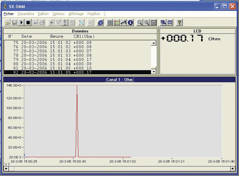Image resolution: width=239 pixels, height=176 pixels.
Task: Click the greyed Excel export toolbar icon
Action: click(91, 23)
